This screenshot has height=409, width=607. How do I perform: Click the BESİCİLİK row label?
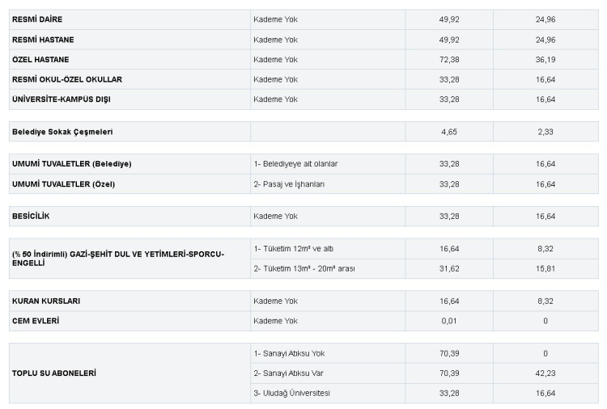pyautogui.click(x=36, y=216)
